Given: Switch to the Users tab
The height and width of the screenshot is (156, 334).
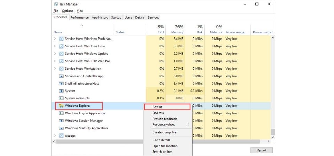Looking at the screenshot, I should pos(128,18).
